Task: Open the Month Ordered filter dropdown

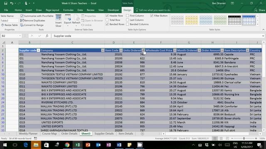Action: pyautogui.click(x=199, y=50)
